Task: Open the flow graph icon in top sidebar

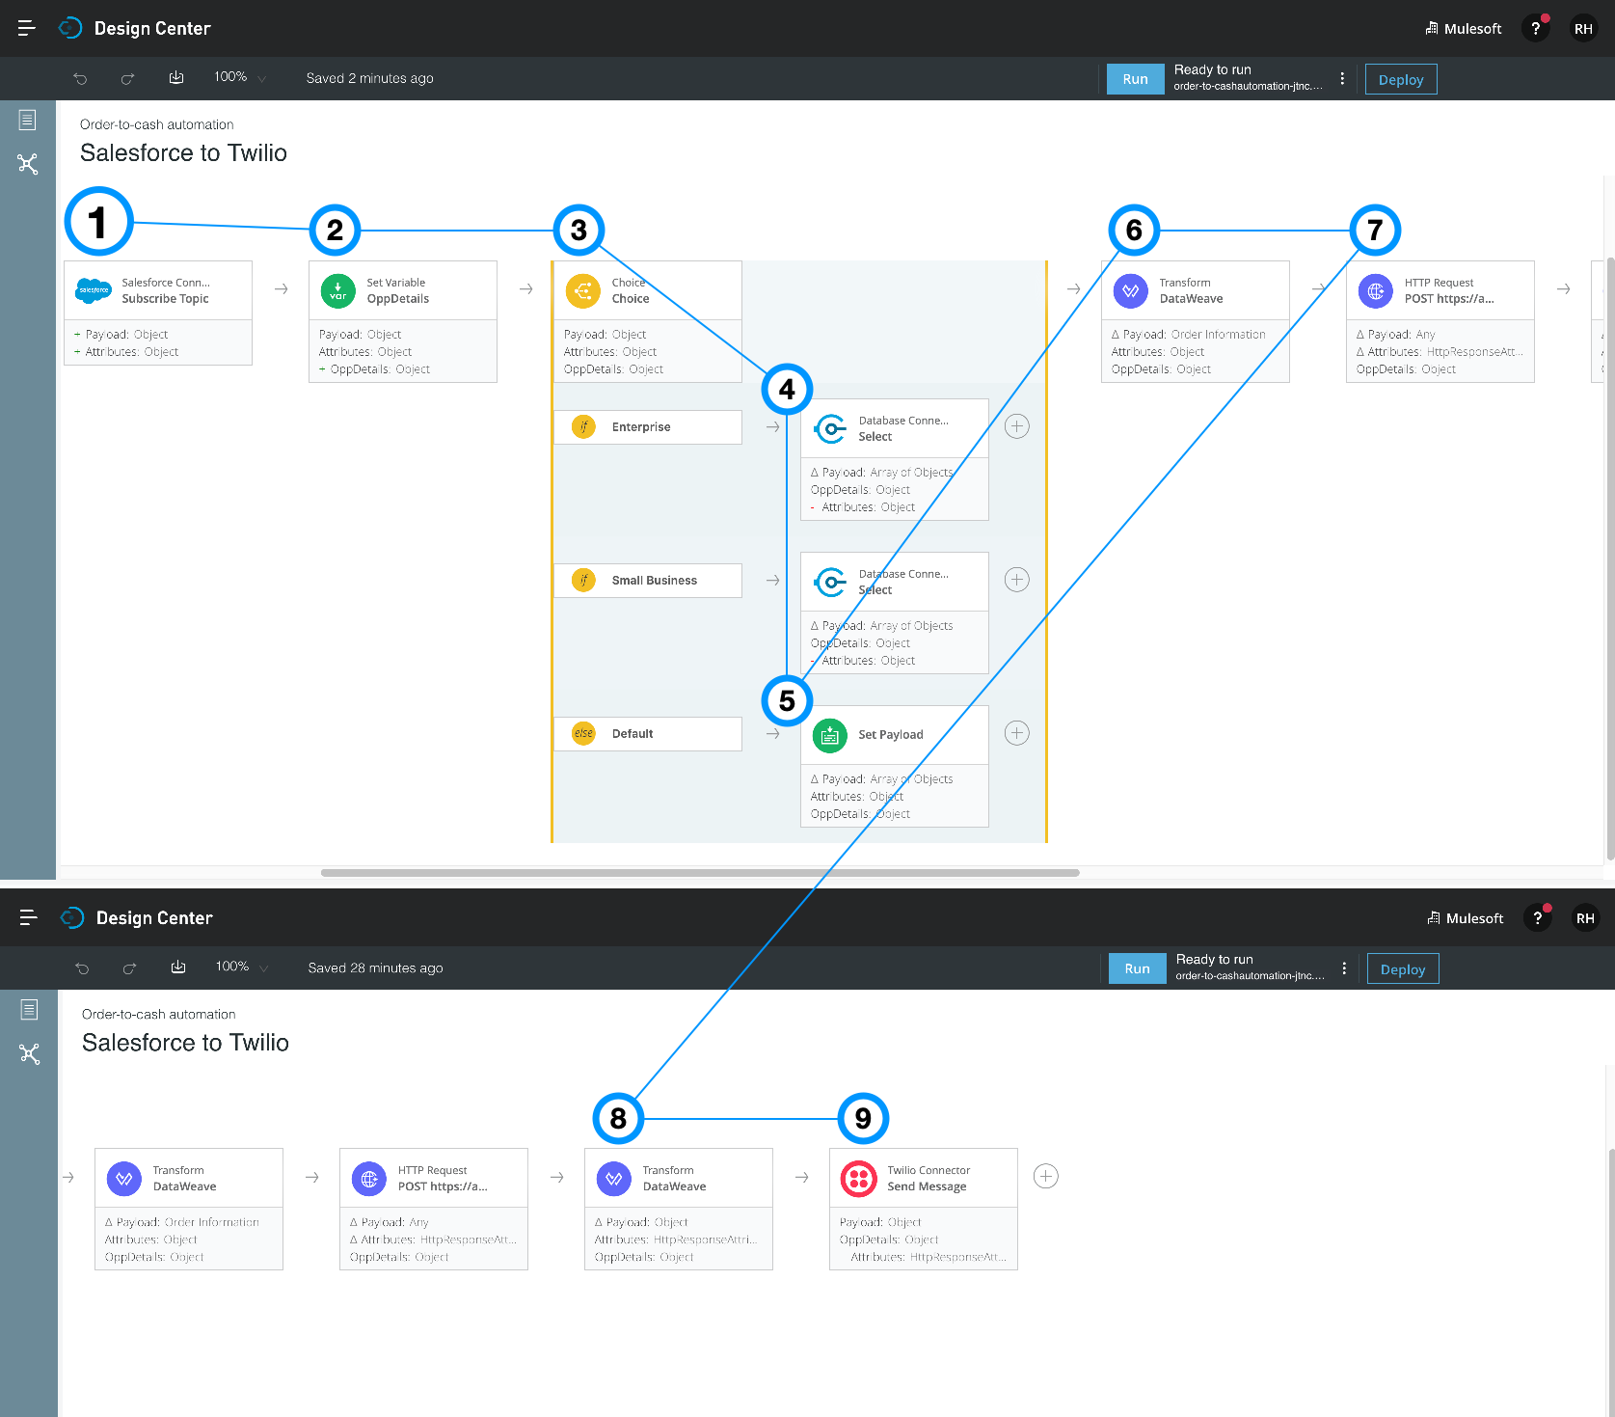Action: click(x=28, y=164)
